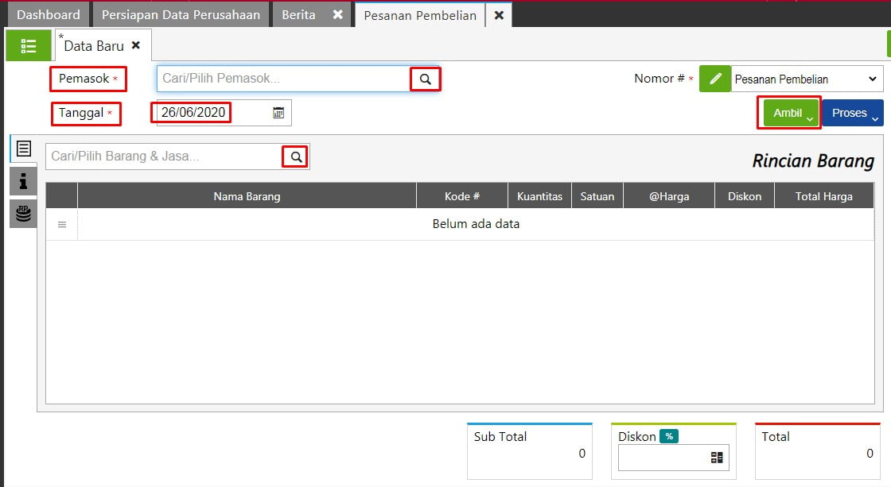The image size is (891, 487).
Task: Open the green list view icon button
Action: [29, 46]
